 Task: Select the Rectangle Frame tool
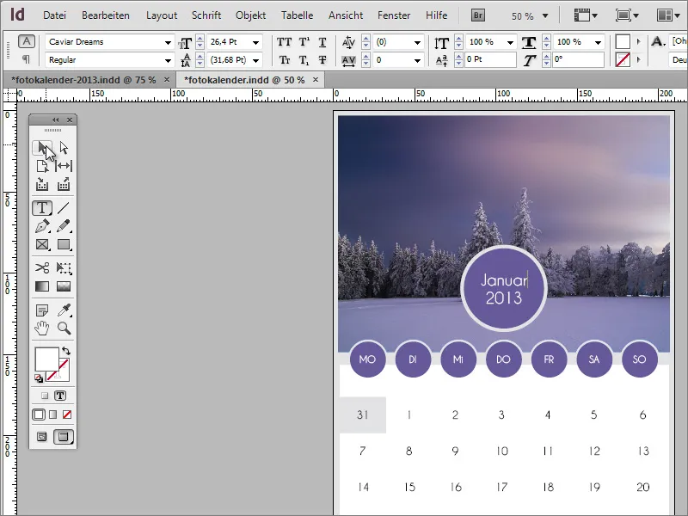tap(42, 244)
